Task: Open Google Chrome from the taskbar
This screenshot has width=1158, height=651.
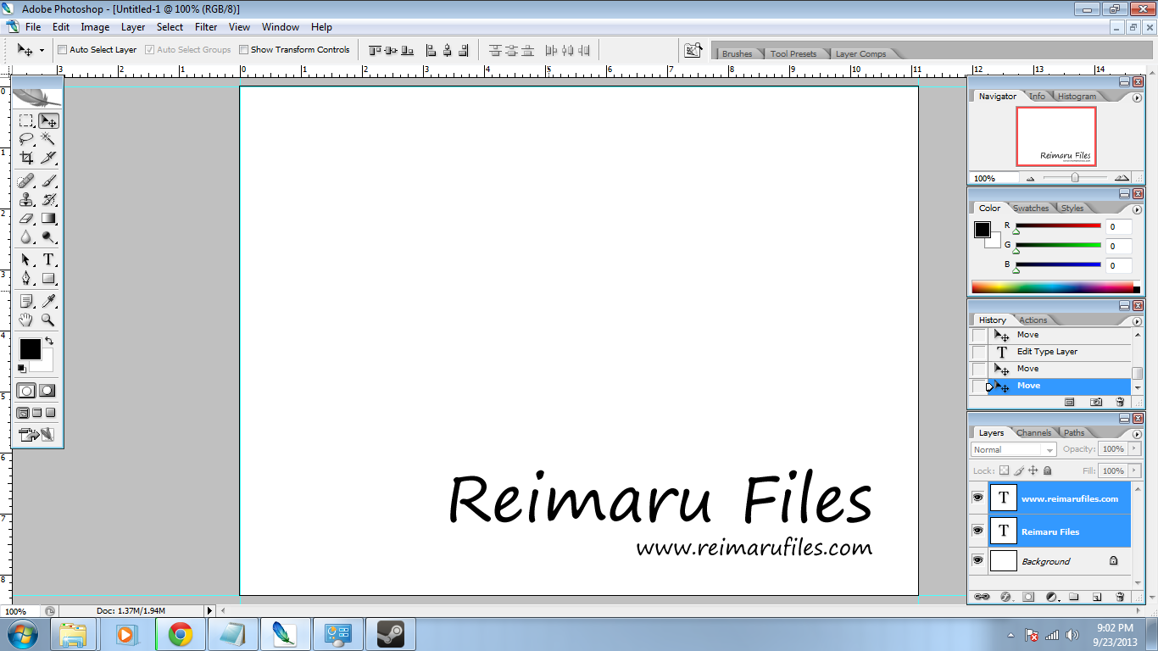Action: coord(180,634)
